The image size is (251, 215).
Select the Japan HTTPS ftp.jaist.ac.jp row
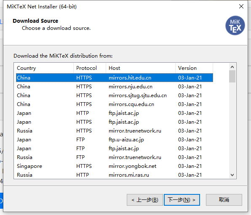[x=115, y=122]
